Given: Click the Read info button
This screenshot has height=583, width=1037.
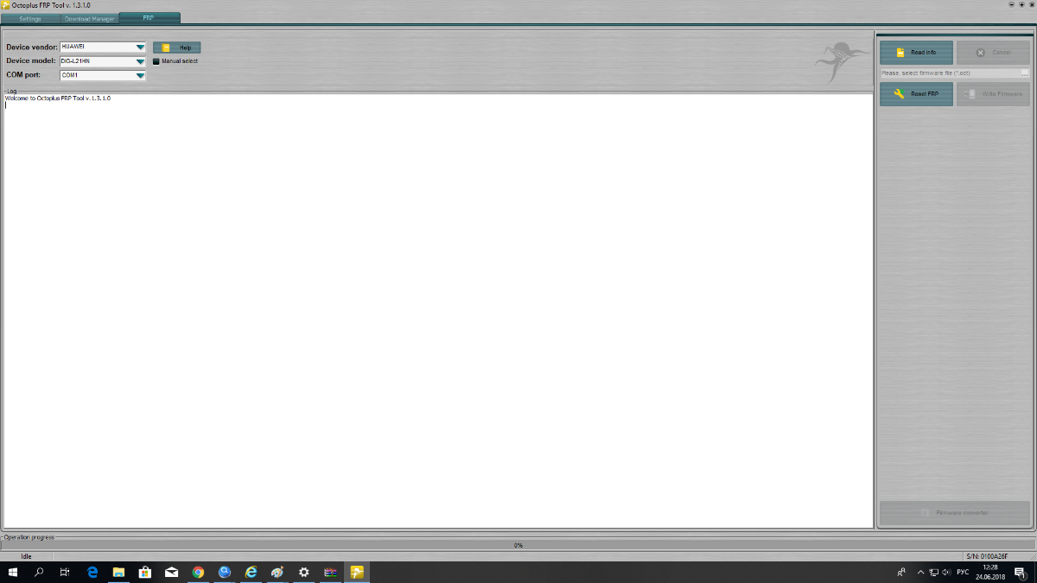Looking at the screenshot, I should (916, 52).
